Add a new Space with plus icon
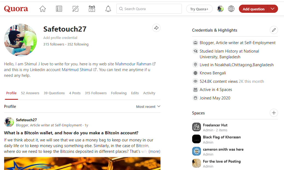 [x=274, y=113]
